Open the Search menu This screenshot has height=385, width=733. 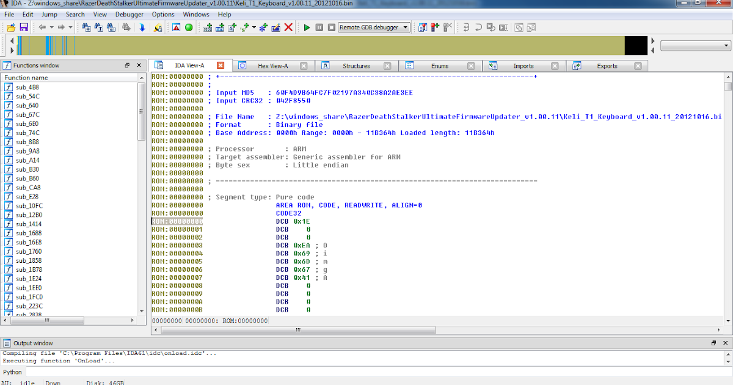click(75, 14)
